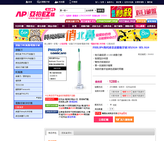
Task: Open sidebar item 國際牌Panasonic
Action: click(28, 89)
